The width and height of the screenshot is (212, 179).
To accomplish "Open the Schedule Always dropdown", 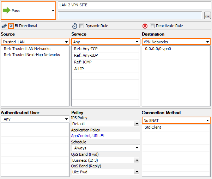I will click(x=105, y=148).
